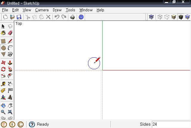
Task: Toggle X-ray transparency display mode
Action: point(151,17)
